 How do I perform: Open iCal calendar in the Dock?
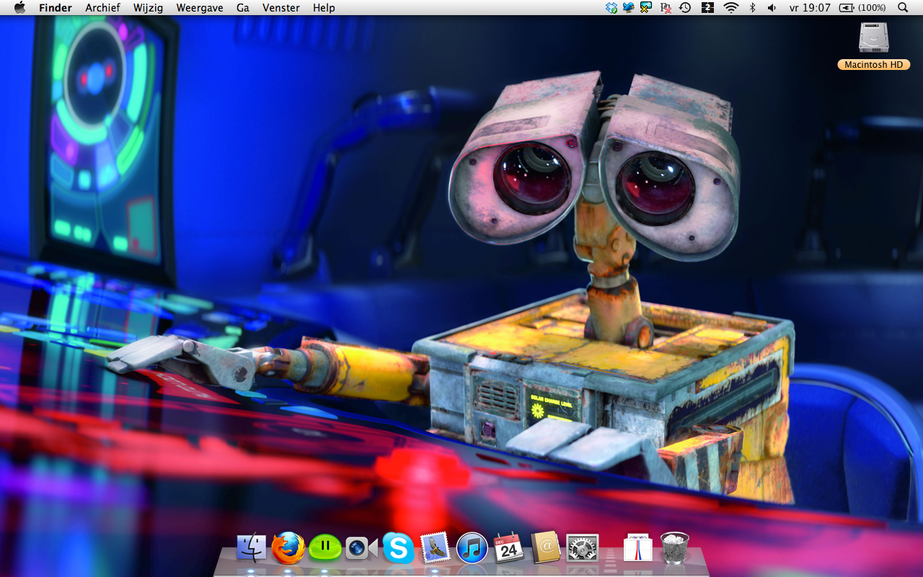pos(508,548)
